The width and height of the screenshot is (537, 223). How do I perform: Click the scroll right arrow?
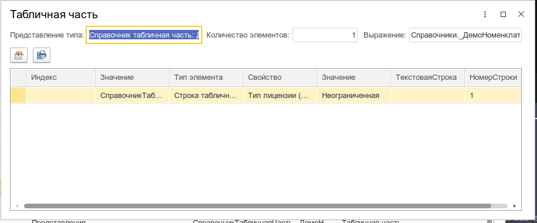pos(514,206)
